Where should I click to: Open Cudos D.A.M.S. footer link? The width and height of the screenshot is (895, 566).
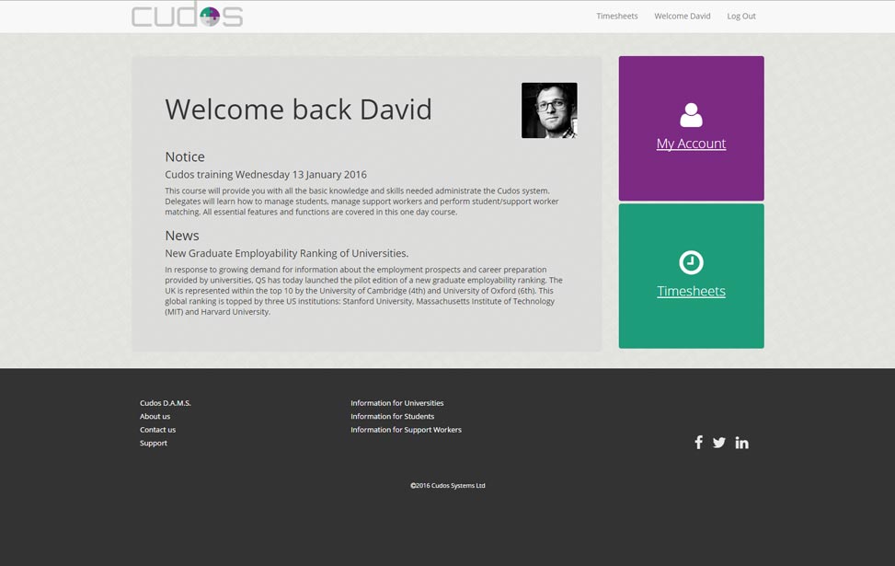coord(165,403)
